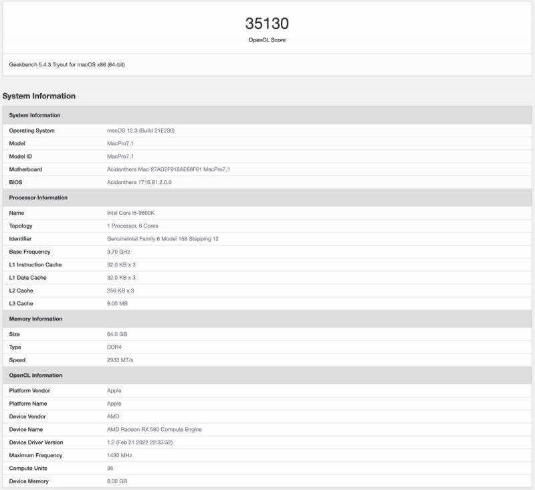Click the OpenCL Information section header
535x490 pixels.
[x=267, y=376]
